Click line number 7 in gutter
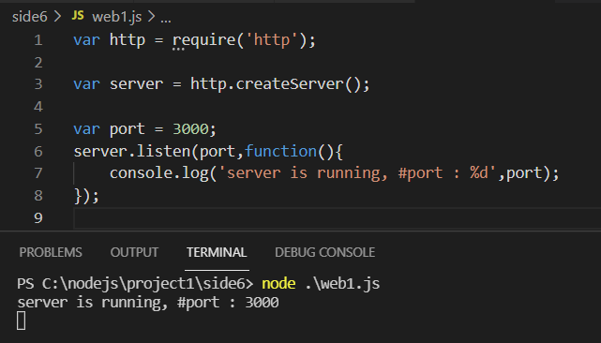Image resolution: width=601 pixels, height=343 pixels. tap(38, 173)
